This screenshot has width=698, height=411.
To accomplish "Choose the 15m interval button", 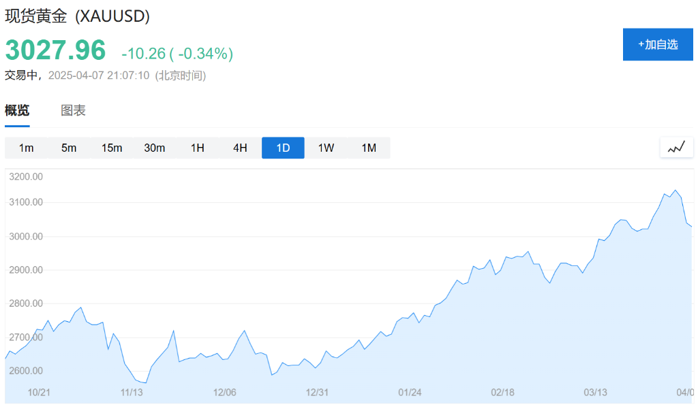I will click(x=112, y=148).
